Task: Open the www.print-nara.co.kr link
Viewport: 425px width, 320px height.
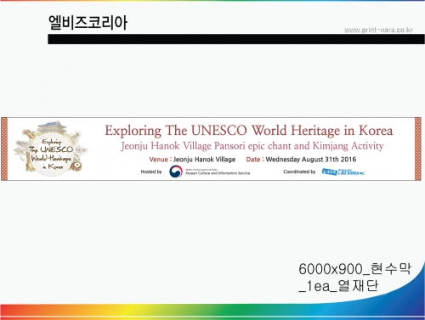Action: tap(378, 30)
